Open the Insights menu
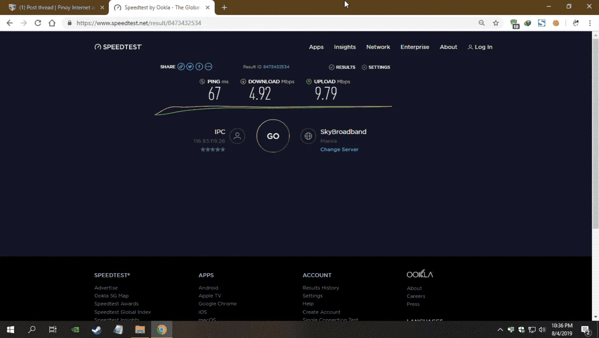The width and height of the screenshot is (599, 338). (x=345, y=47)
